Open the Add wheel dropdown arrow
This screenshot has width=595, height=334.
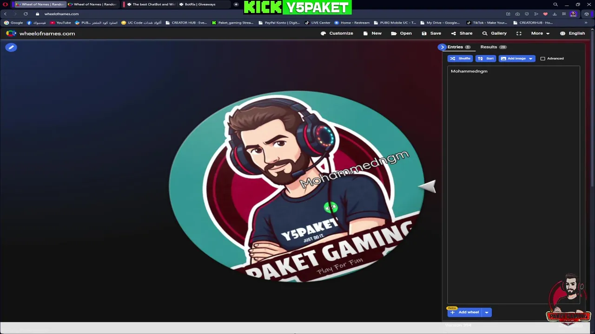[487, 312]
